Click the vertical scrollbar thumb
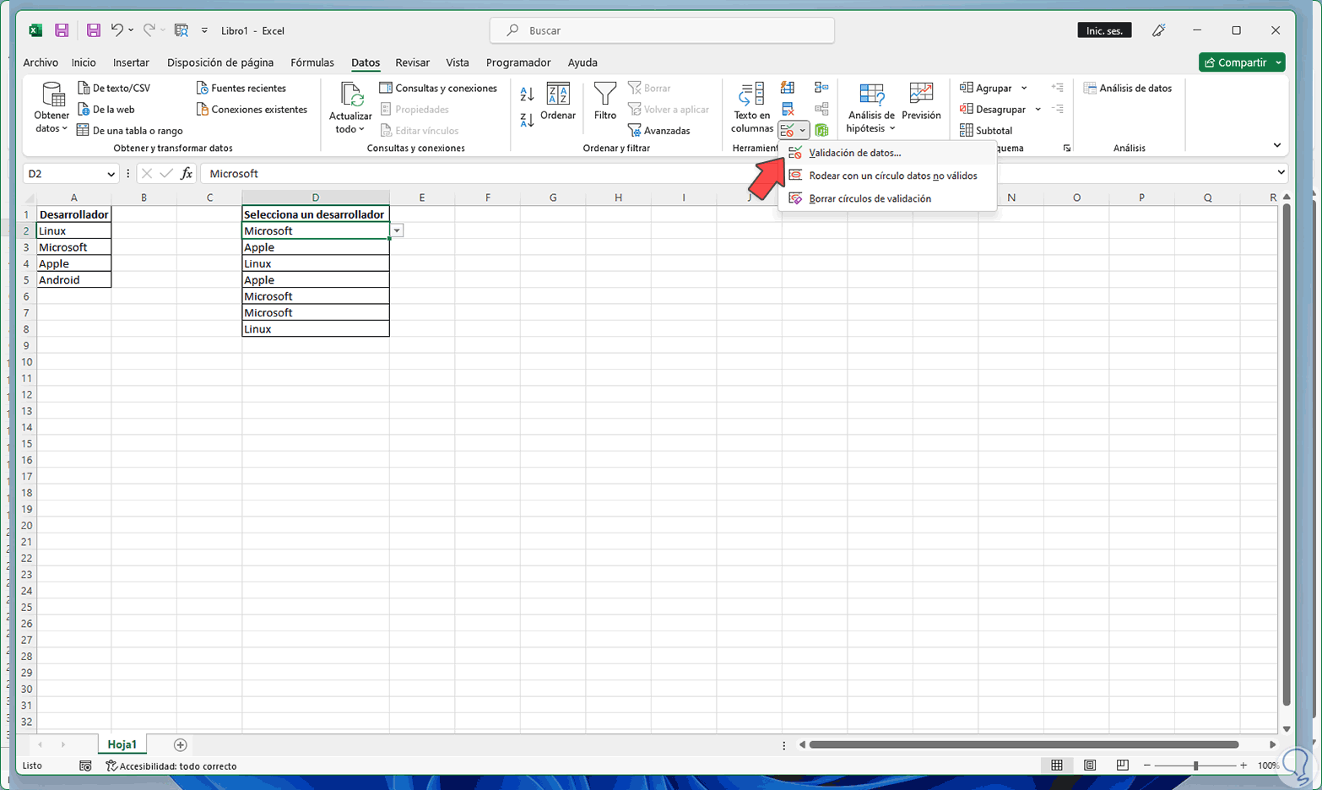 click(x=1287, y=454)
